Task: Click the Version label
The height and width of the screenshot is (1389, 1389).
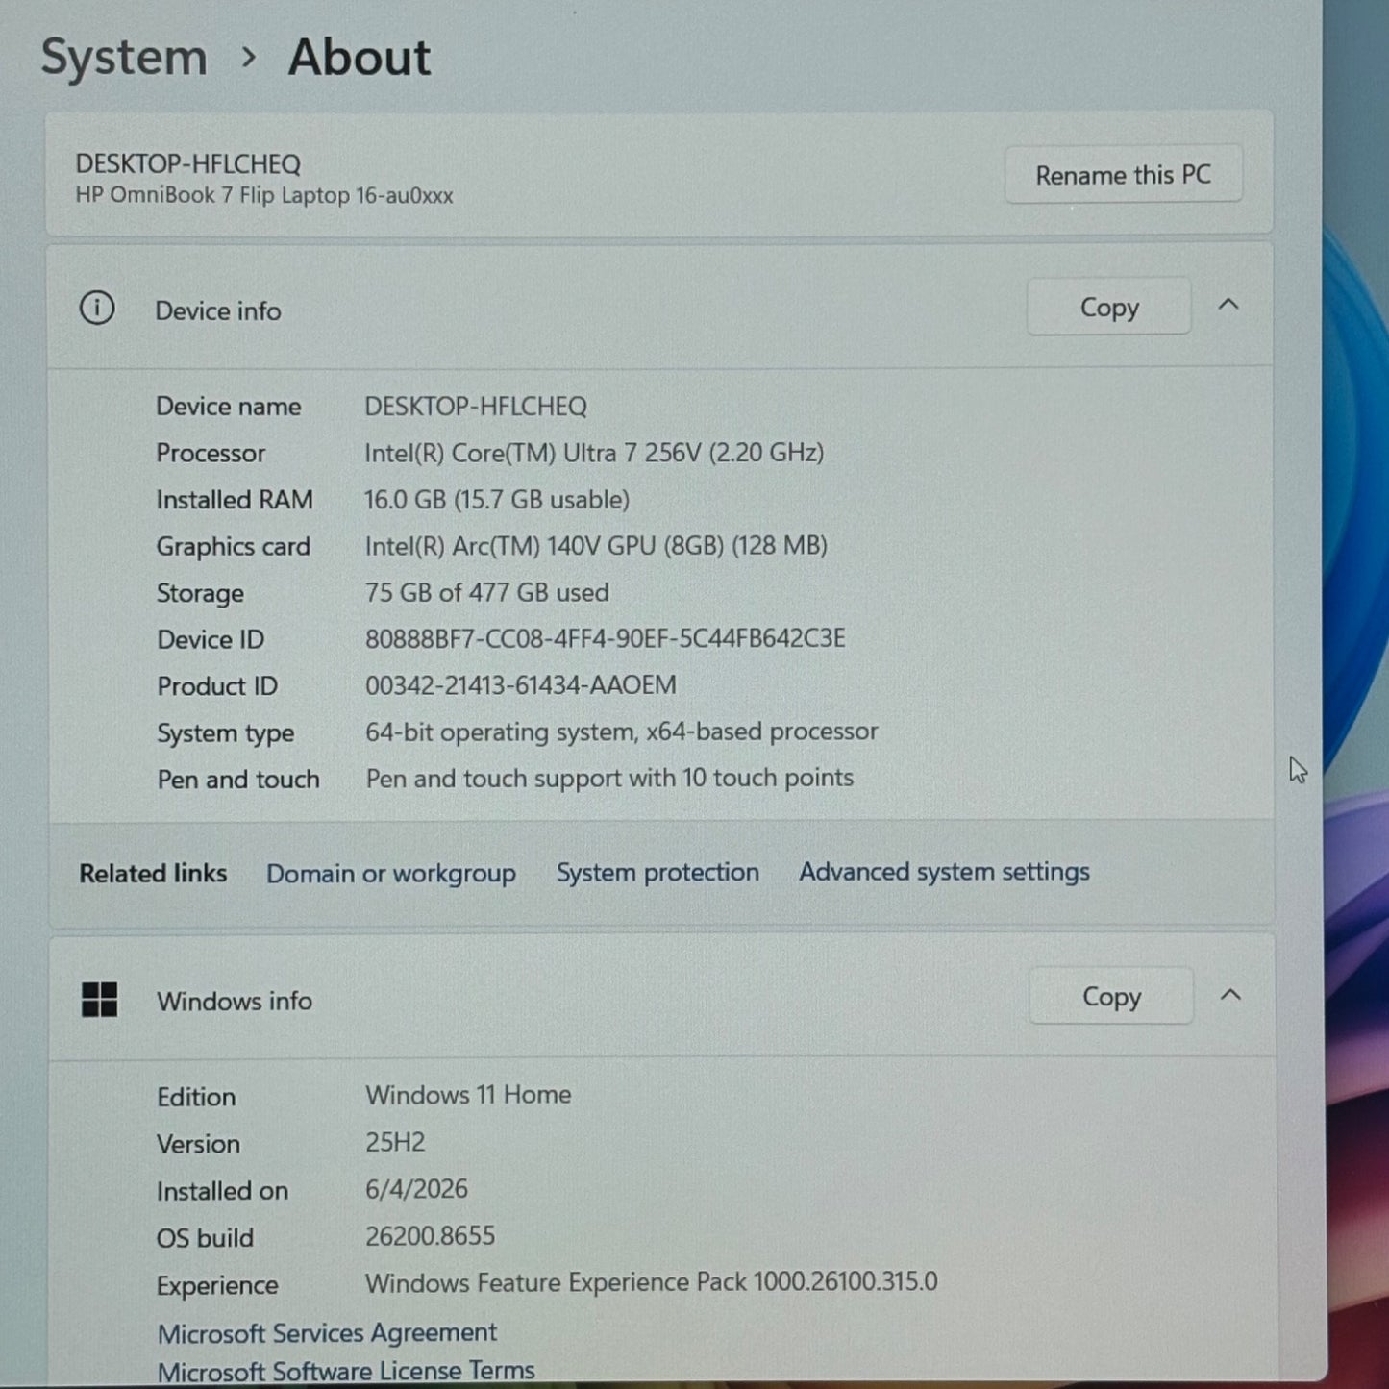Action: pyautogui.click(x=198, y=1144)
